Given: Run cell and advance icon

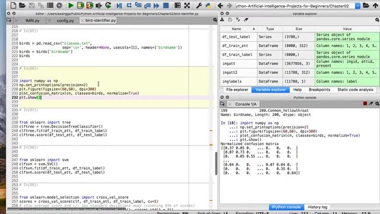Looking at the screenshot, I should coord(90,5).
